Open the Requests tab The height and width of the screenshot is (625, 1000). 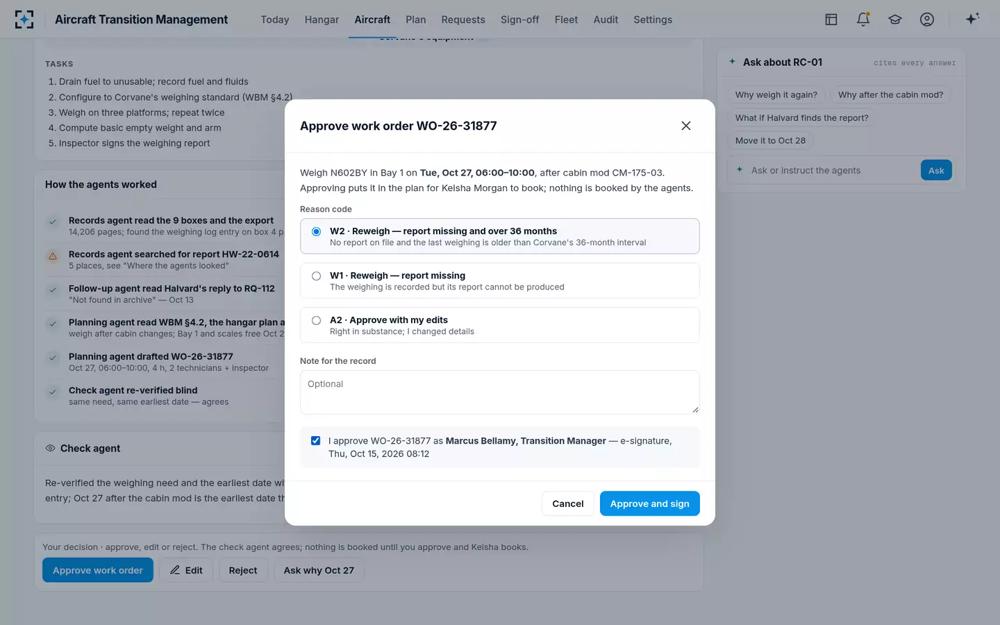(463, 19)
